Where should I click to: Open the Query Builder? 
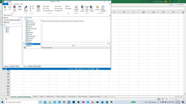[x=26, y=8]
